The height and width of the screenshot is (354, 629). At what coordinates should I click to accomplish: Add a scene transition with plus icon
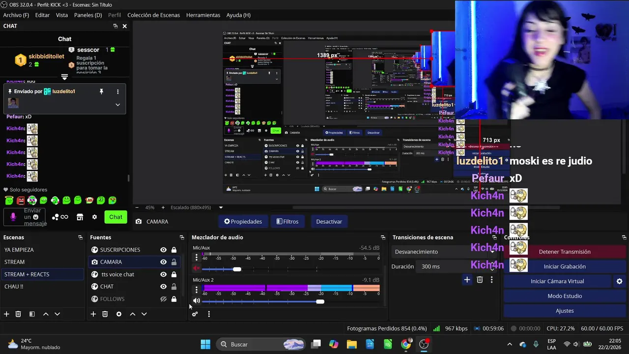467,280
